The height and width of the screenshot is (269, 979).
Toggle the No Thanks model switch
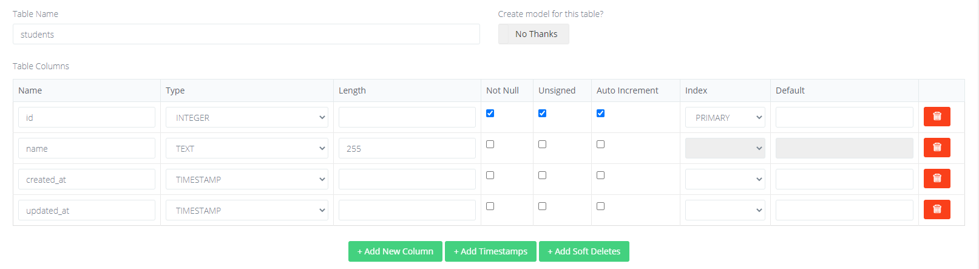coord(534,34)
